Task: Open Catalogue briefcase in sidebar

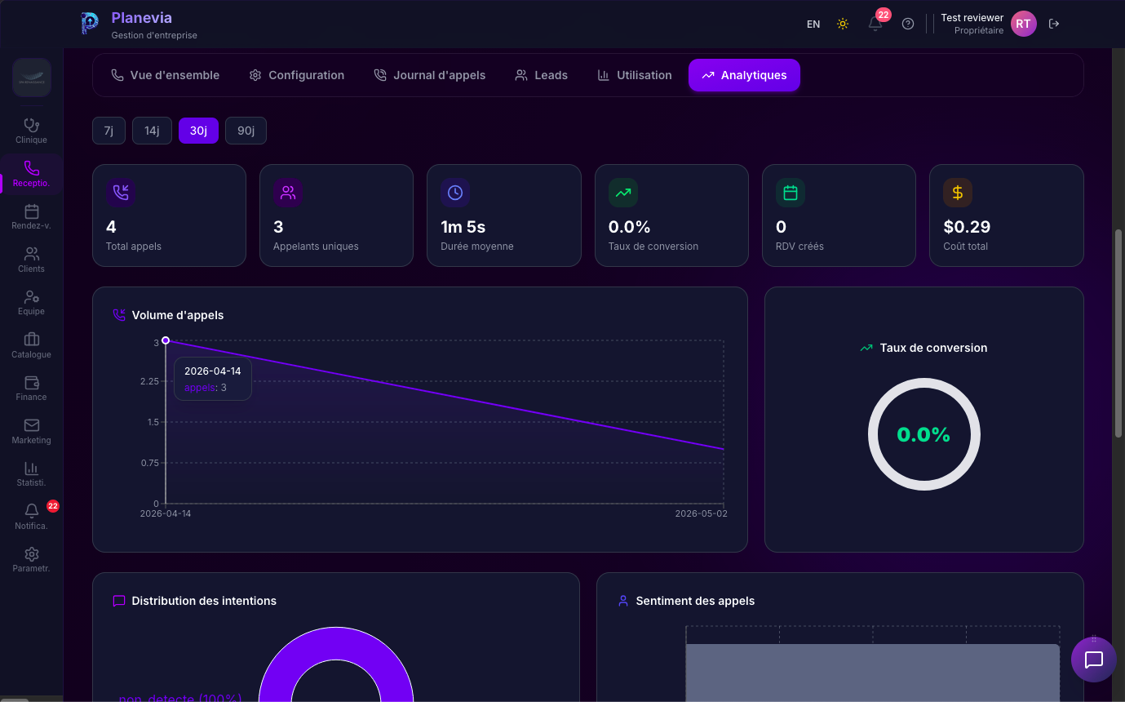Action: (x=32, y=345)
